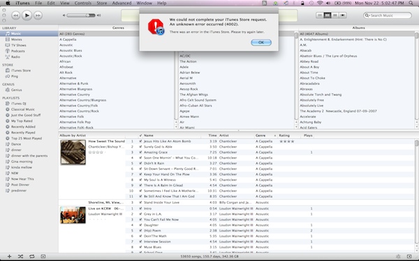The width and height of the screenshot is (419, 261).
Task: Click the Wi-Fi status menu icon
Action: (320, 3)
